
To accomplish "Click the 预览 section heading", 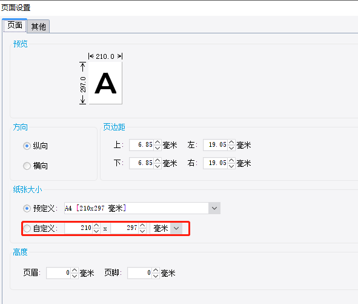I will pyautogui.click(x=21, y=44).
